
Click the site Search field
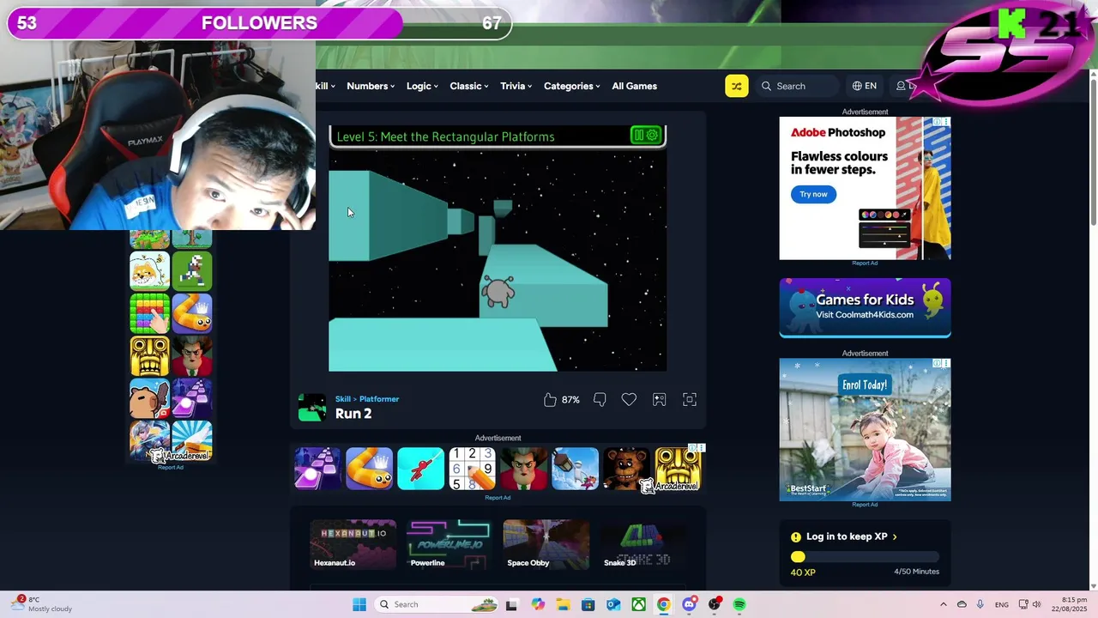796,86
